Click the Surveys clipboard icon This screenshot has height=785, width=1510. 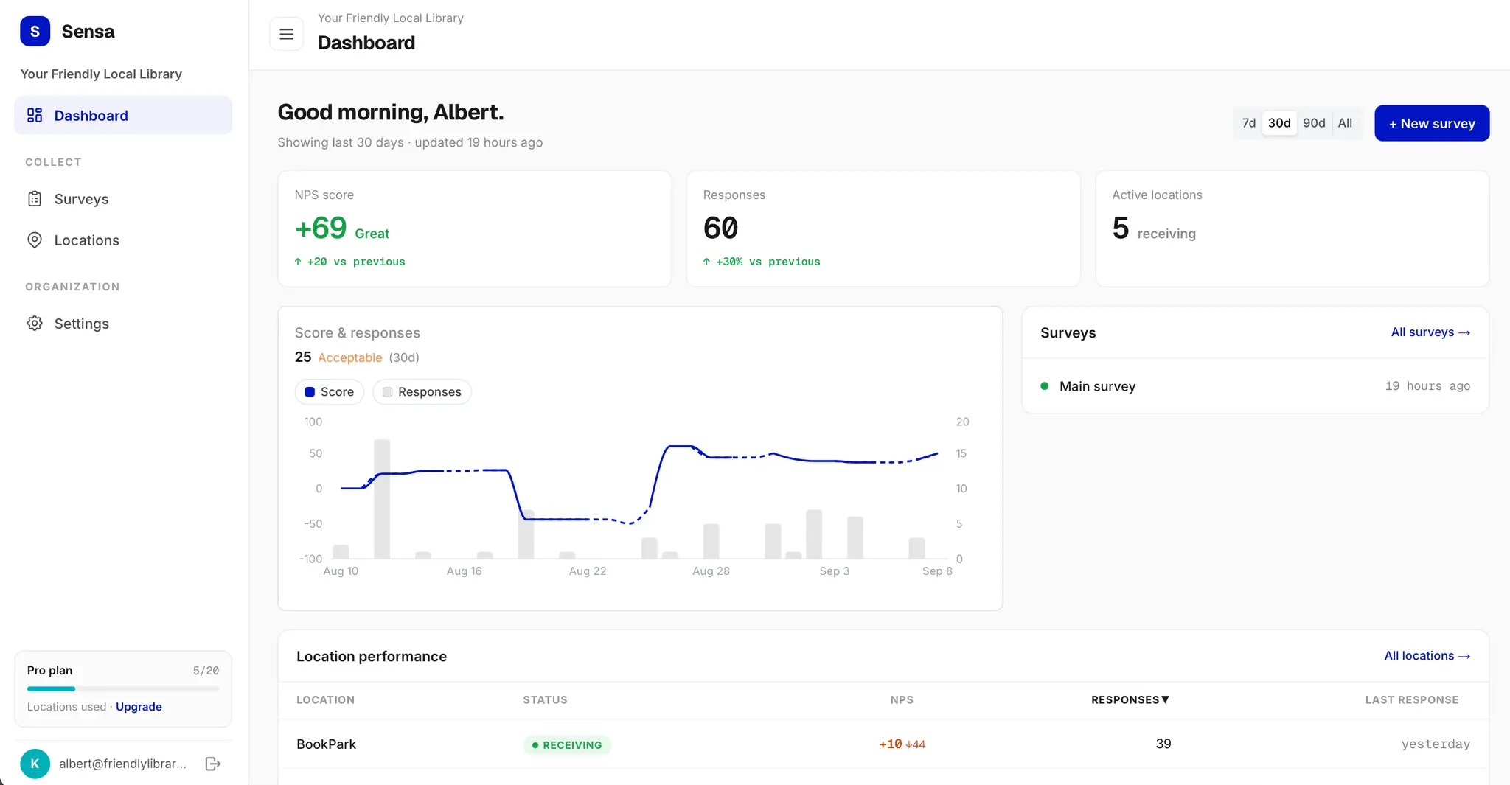[x=35, y=199]
